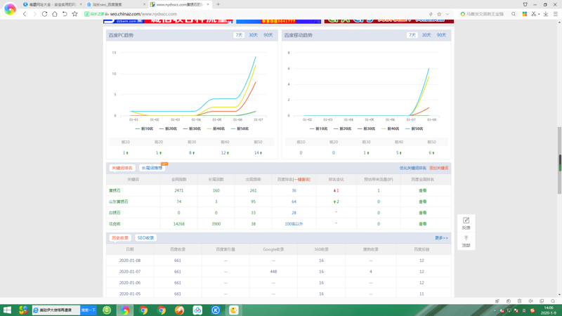The width and height of the screenshot is (562, 316).
Task: Toggle 前50名 legend in 百度PC趋势 chart
Action: tap(240, 129)
